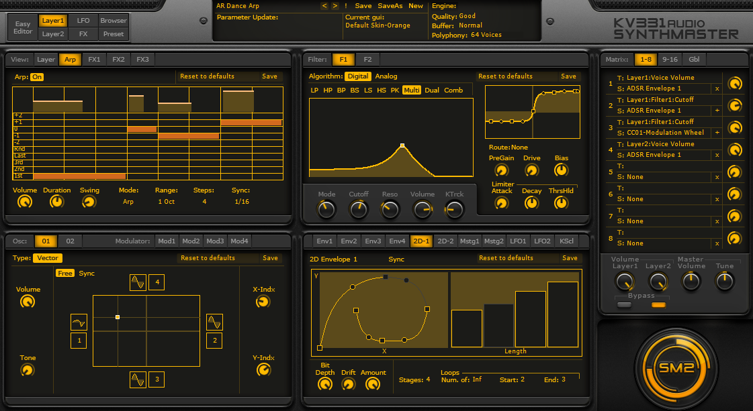This screenshot has width=753, height=411.
Task: Click the x button on matrix row 1
Action: coord(717,89)
